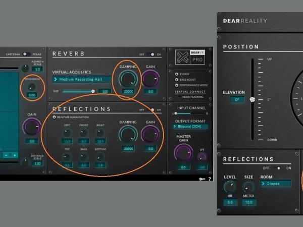Click the DEAR REALITY logo in the right window
Viewport: 303px width, 227px height.
coord(245,21)
